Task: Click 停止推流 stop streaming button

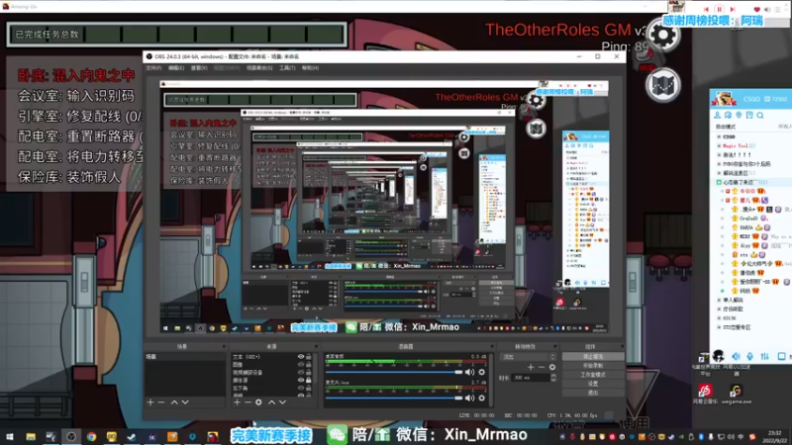Action: pos(593,357)
